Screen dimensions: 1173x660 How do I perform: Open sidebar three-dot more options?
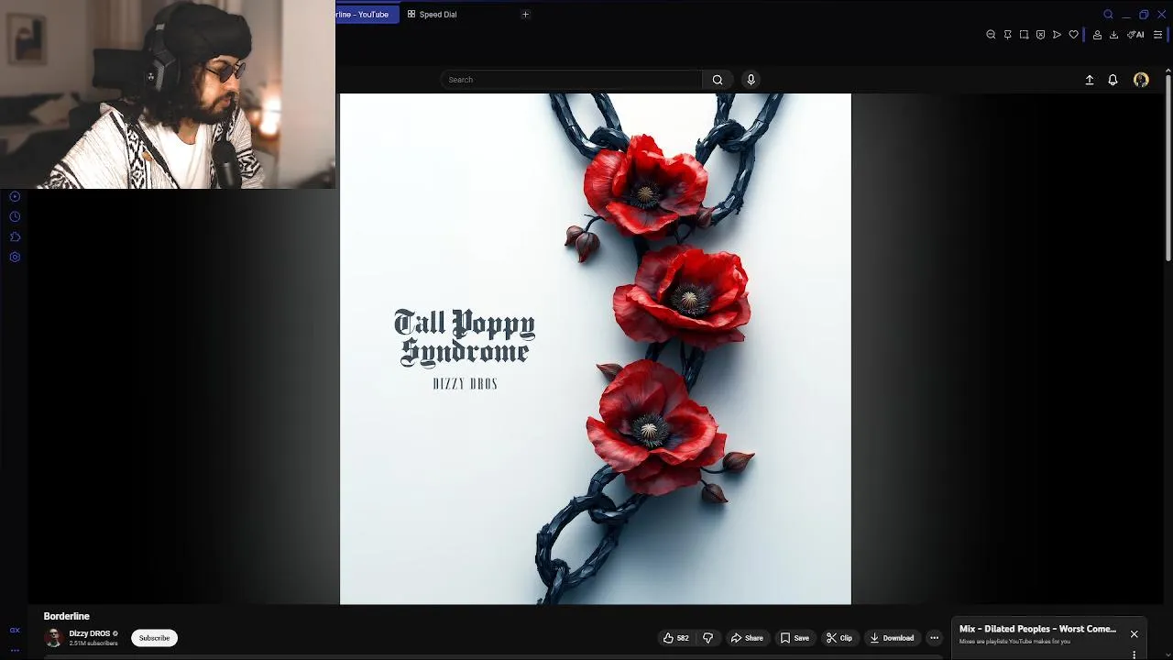[15, 650]
